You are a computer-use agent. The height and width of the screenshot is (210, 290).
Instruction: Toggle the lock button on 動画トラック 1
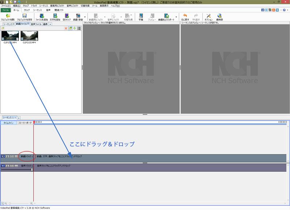click(x=12, y=156)
